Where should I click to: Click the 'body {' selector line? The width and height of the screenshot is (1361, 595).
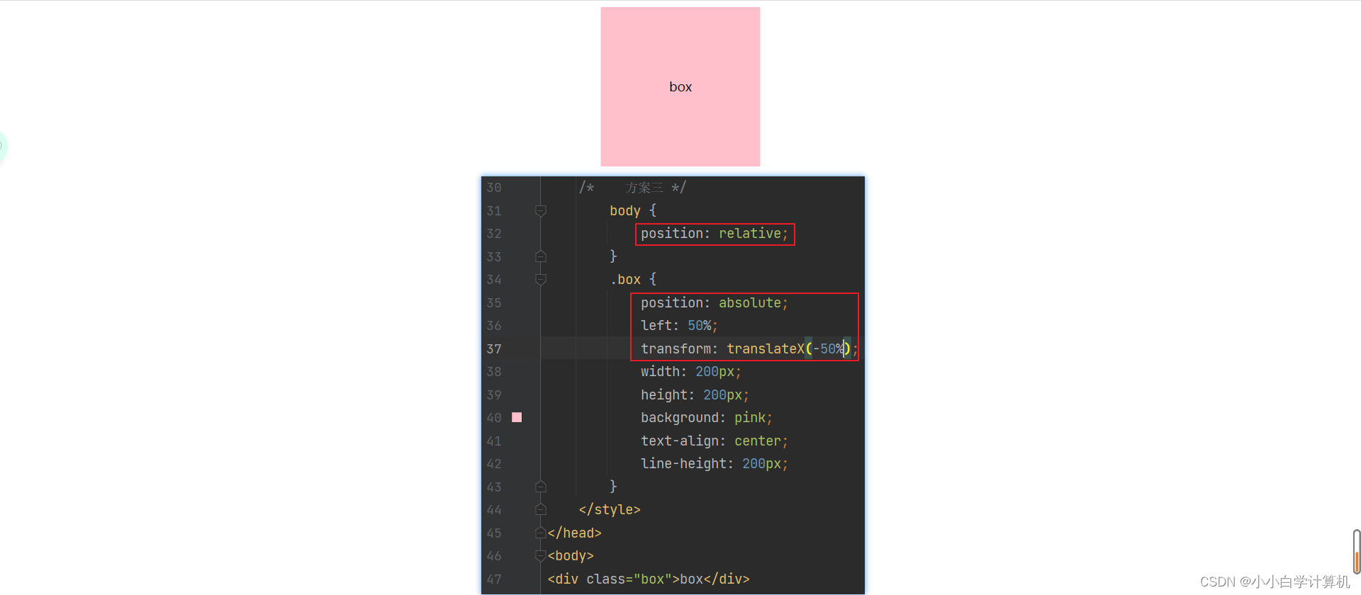pos(633,210)
